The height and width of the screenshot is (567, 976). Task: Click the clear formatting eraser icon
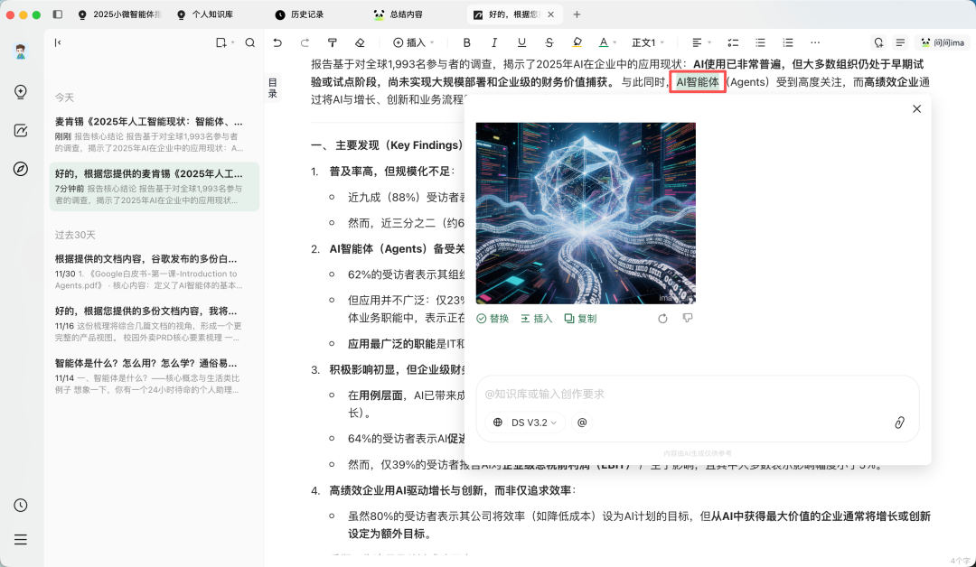click(359, 42)
